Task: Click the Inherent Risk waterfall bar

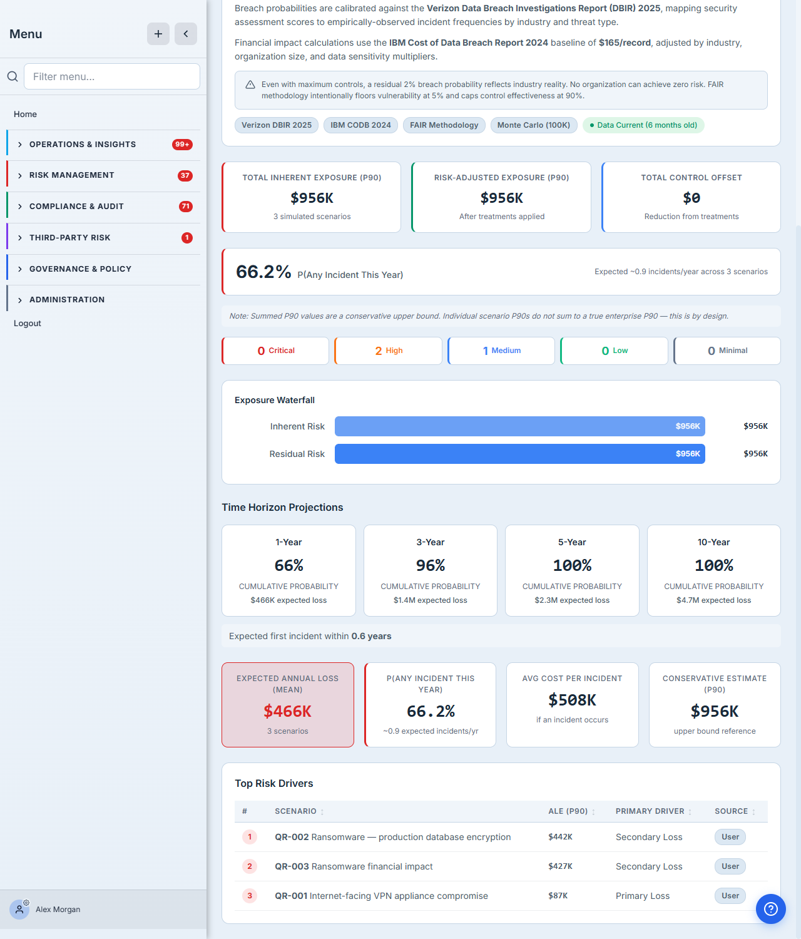Action: tap(520, 426)
